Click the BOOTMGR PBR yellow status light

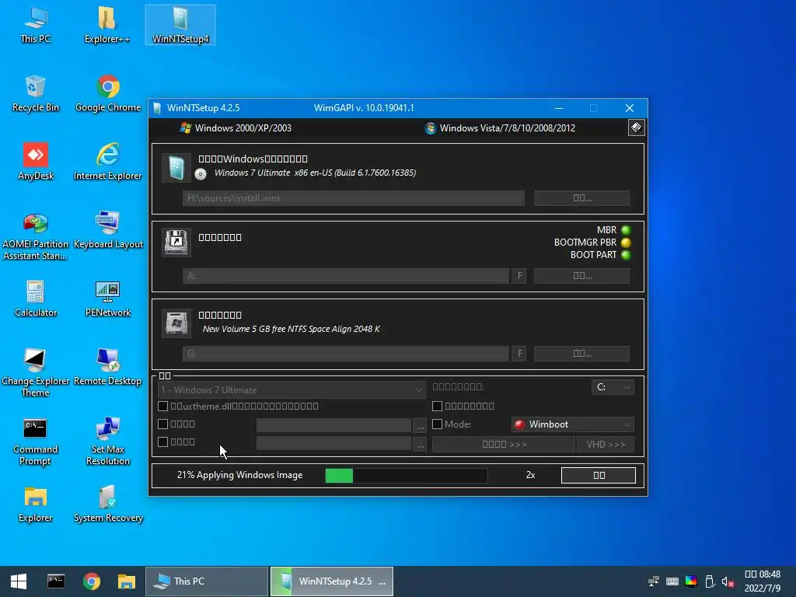(626, 243)
